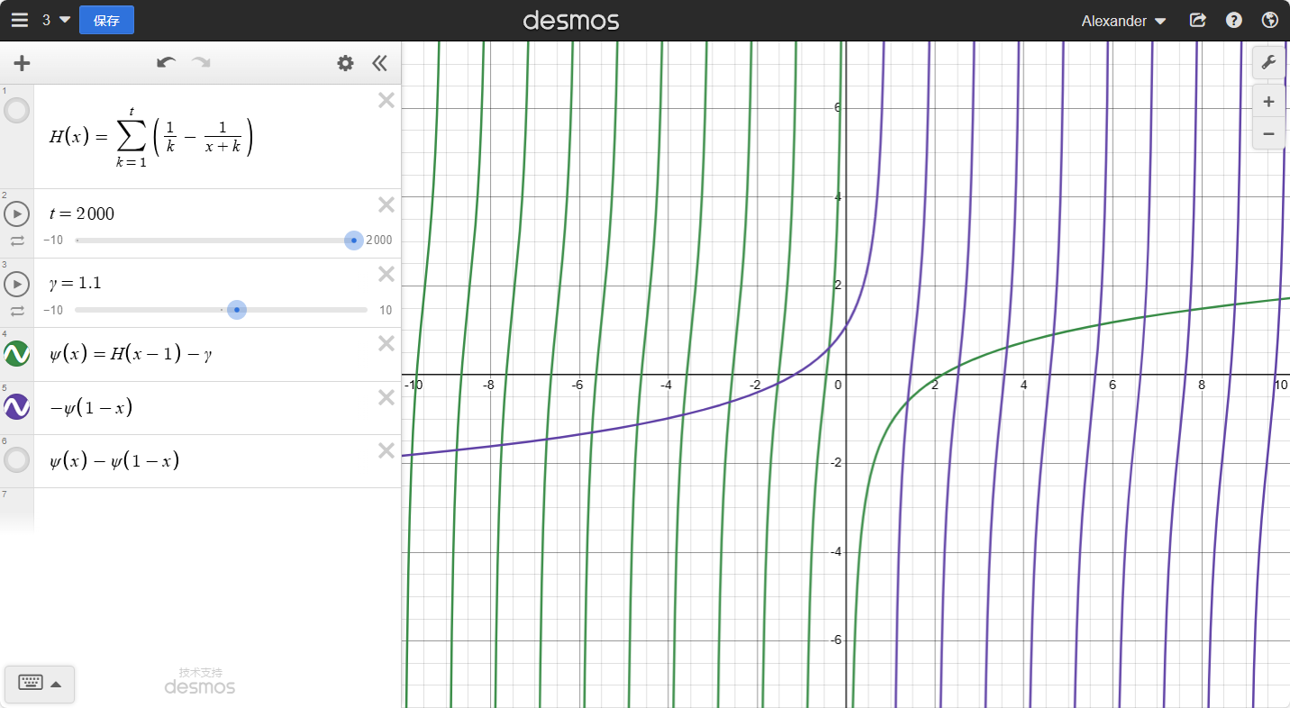Expand the keyboard panel arrow
This screenshot has height=708, width=1290.
pos(56,684)
